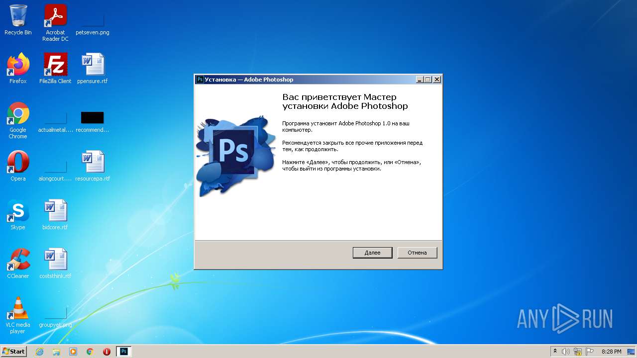
Task: Click the volume speaker tray icon
Action: click(566, 352)
